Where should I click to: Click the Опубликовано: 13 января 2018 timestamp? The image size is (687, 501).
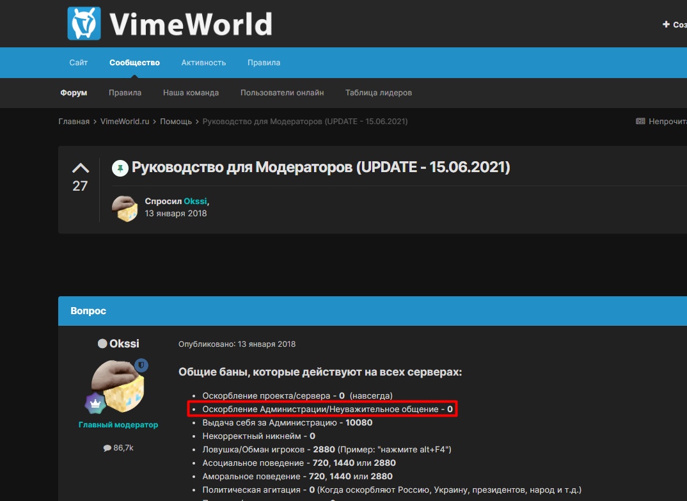pyautogui.click(x=237, y=344)
